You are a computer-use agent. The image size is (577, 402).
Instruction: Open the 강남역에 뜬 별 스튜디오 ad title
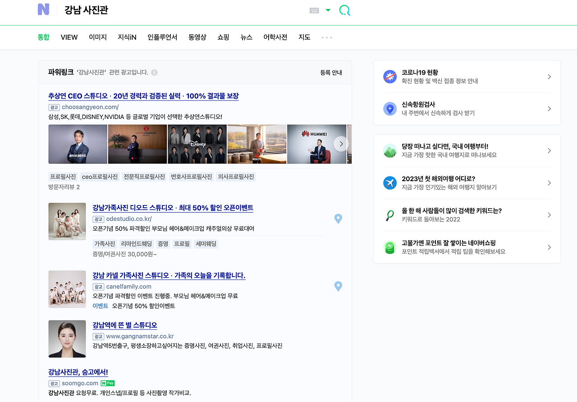point(125,325)
